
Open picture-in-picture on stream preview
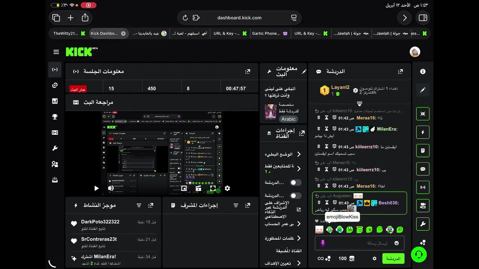pyautogui.click(x=184, y=188)
